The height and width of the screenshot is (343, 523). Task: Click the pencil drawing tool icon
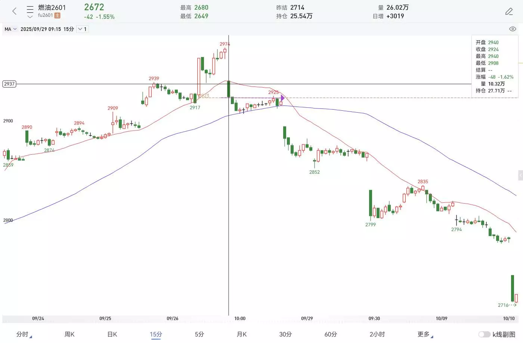tap(509, 12)
